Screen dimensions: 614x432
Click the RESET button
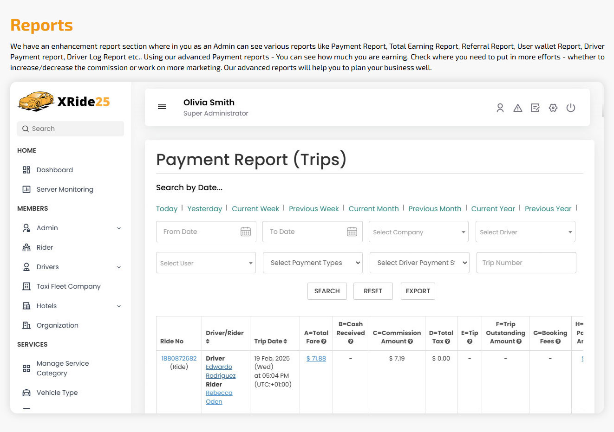tap(373, 291)
